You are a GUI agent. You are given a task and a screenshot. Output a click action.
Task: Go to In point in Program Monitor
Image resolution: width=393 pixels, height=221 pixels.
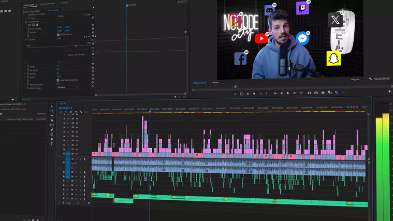(275, 93)
